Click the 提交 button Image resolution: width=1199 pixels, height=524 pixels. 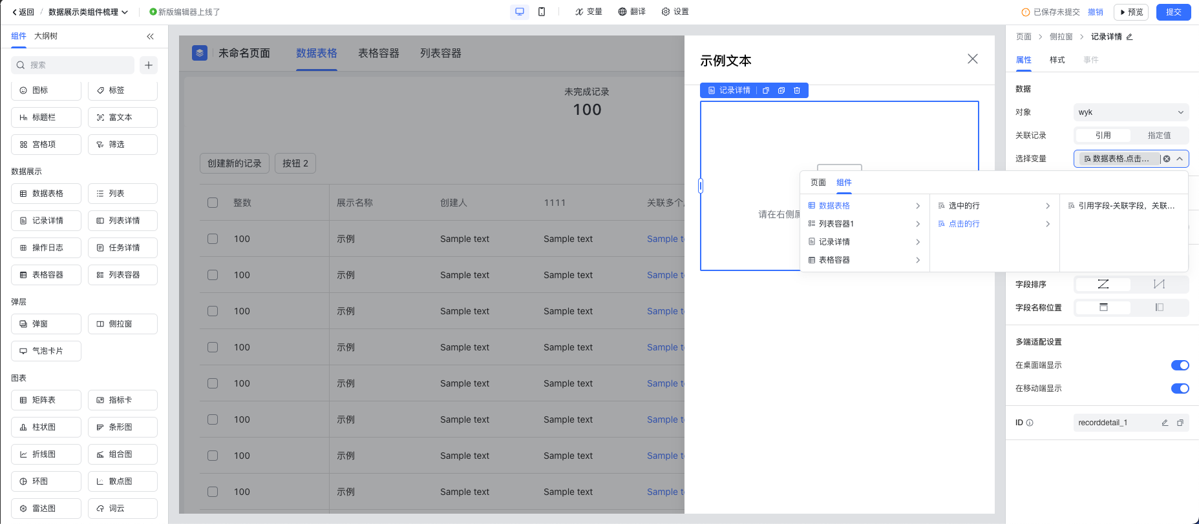[1174, 12]
